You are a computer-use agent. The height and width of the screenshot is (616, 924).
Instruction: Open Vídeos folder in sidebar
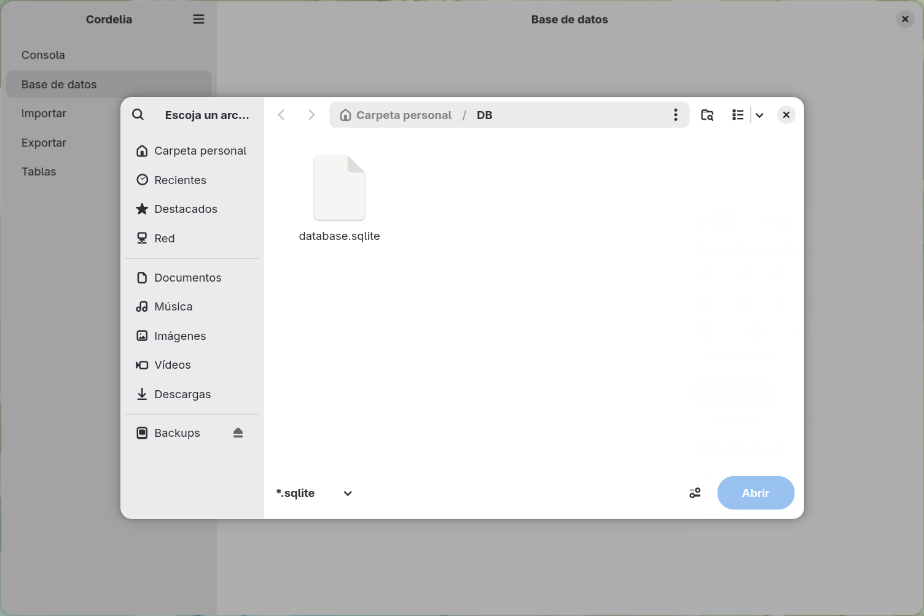pyautogui.click(x=192, y=365)
